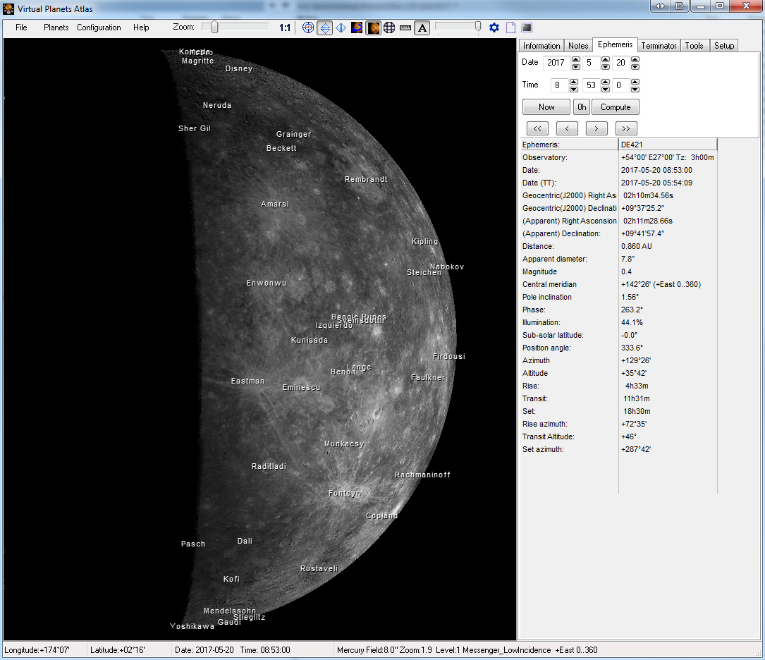Viewport: 765px width, 660px height.
Task: Toggle the planet phase display icon
Action: click(x=373, y=28)
